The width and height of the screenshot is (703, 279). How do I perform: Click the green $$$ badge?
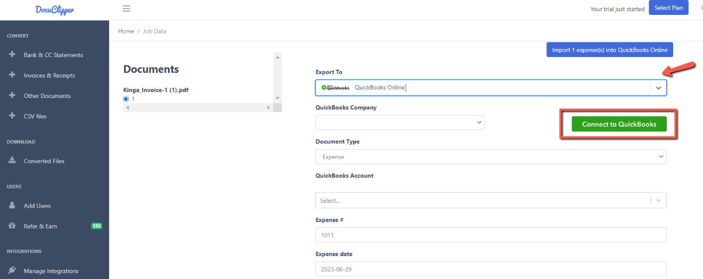click(x=96, y=226)
